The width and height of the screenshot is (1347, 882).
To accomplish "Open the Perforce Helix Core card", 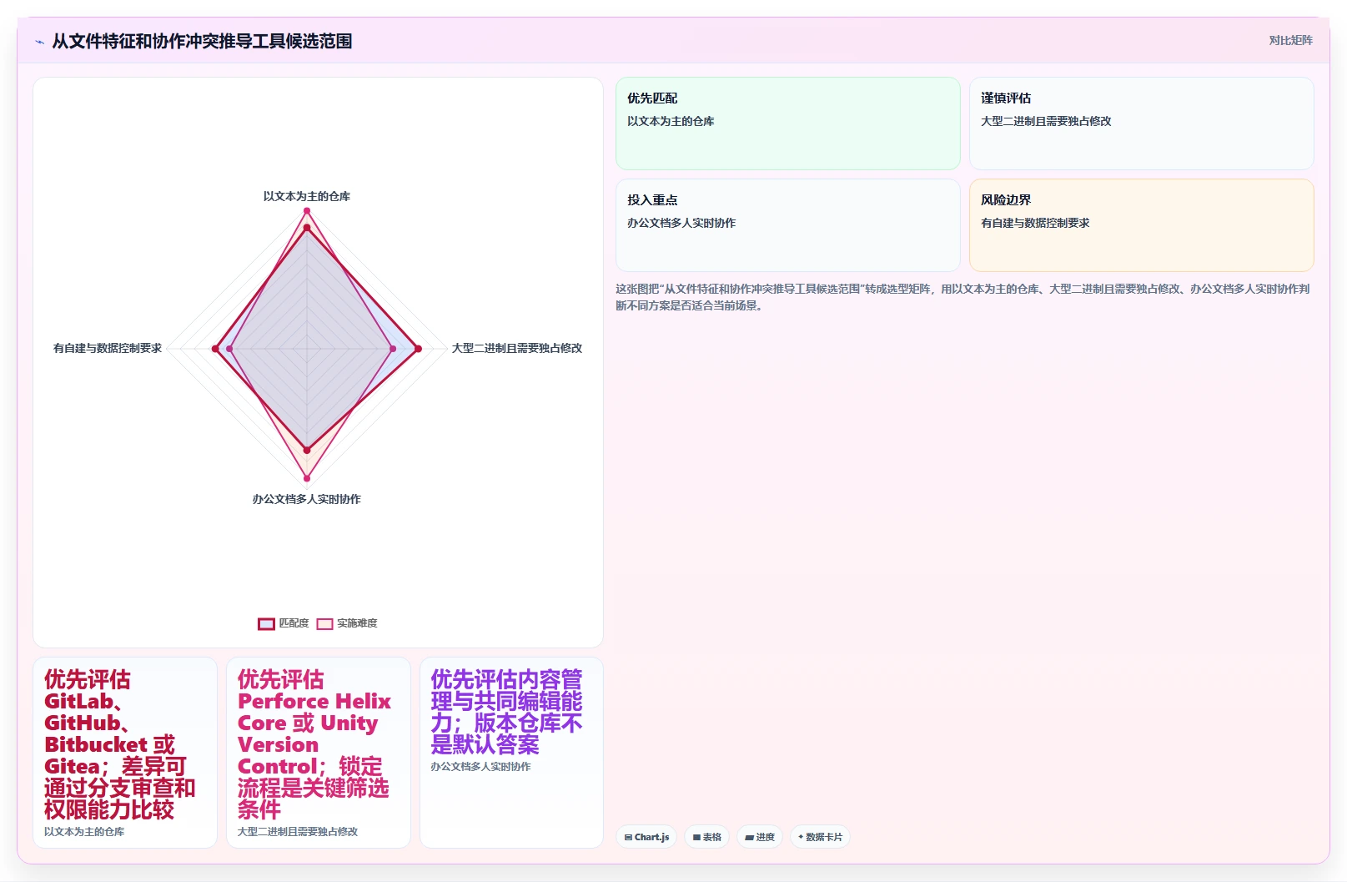I will tap(319, 753).
